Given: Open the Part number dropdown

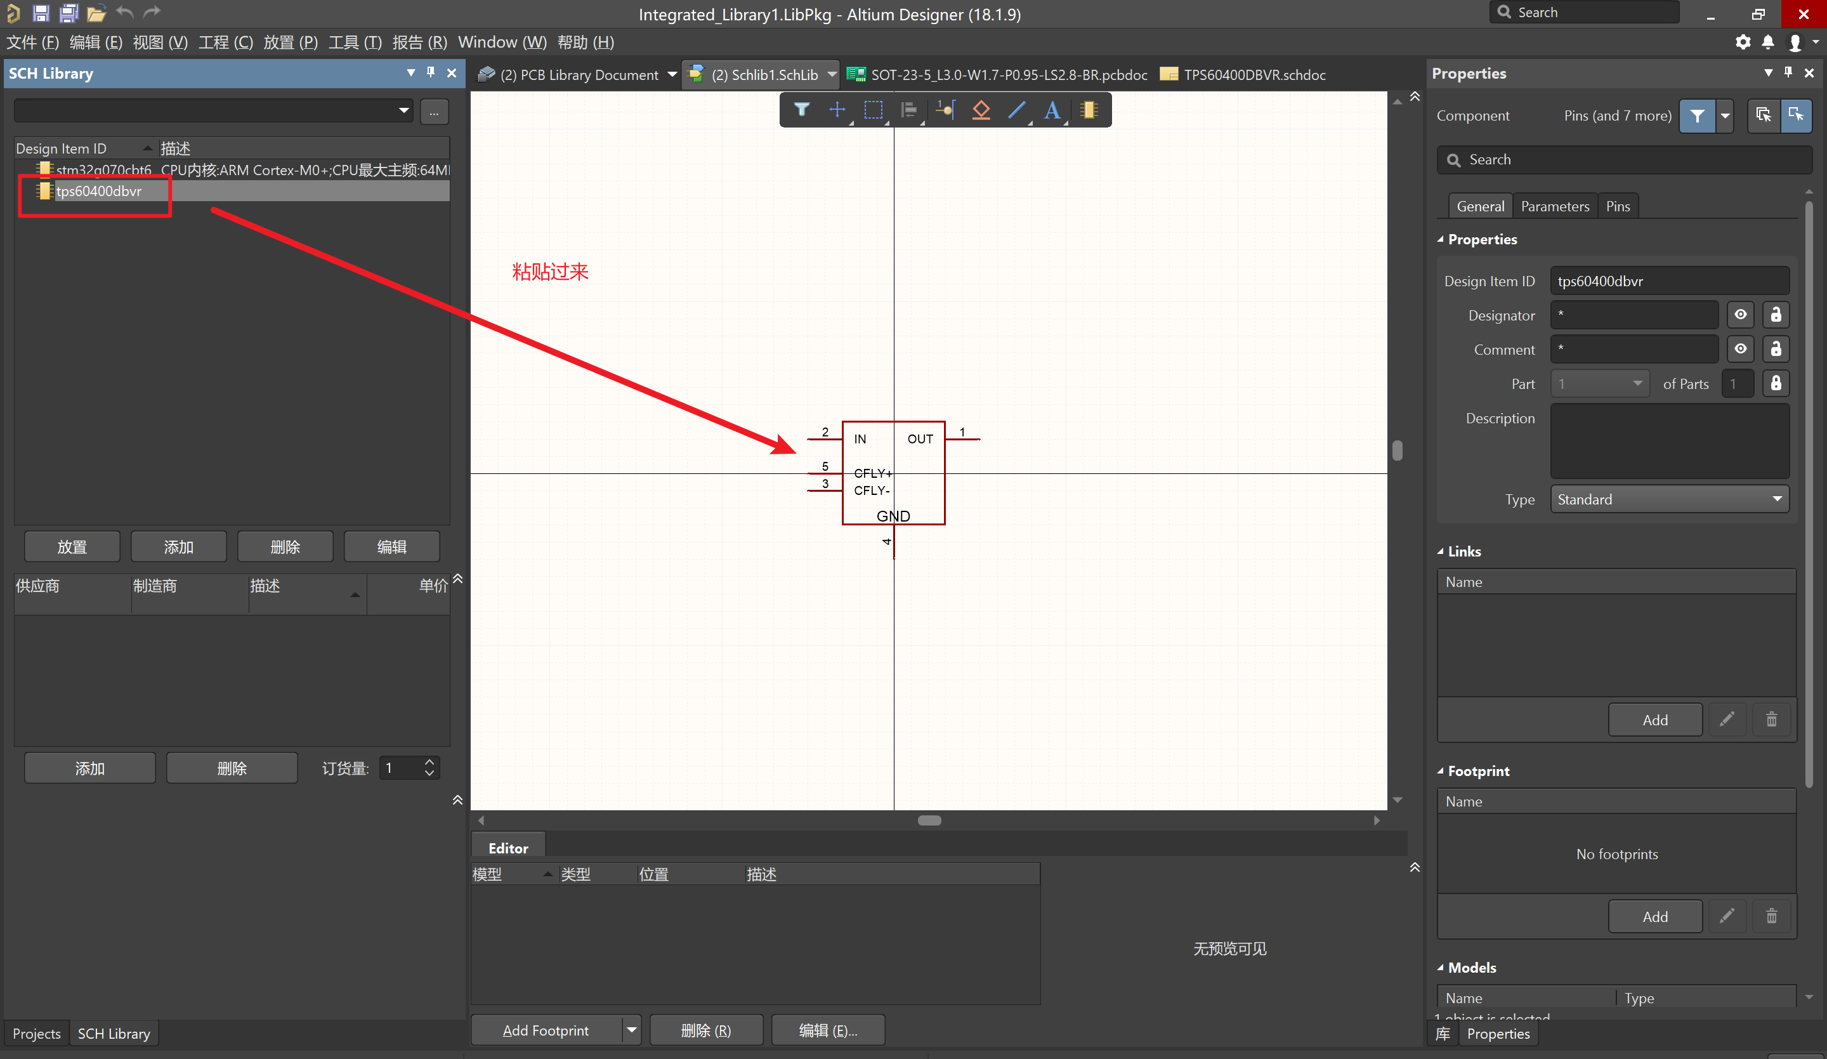Looking at the screenshot, I should [1599, 383].
